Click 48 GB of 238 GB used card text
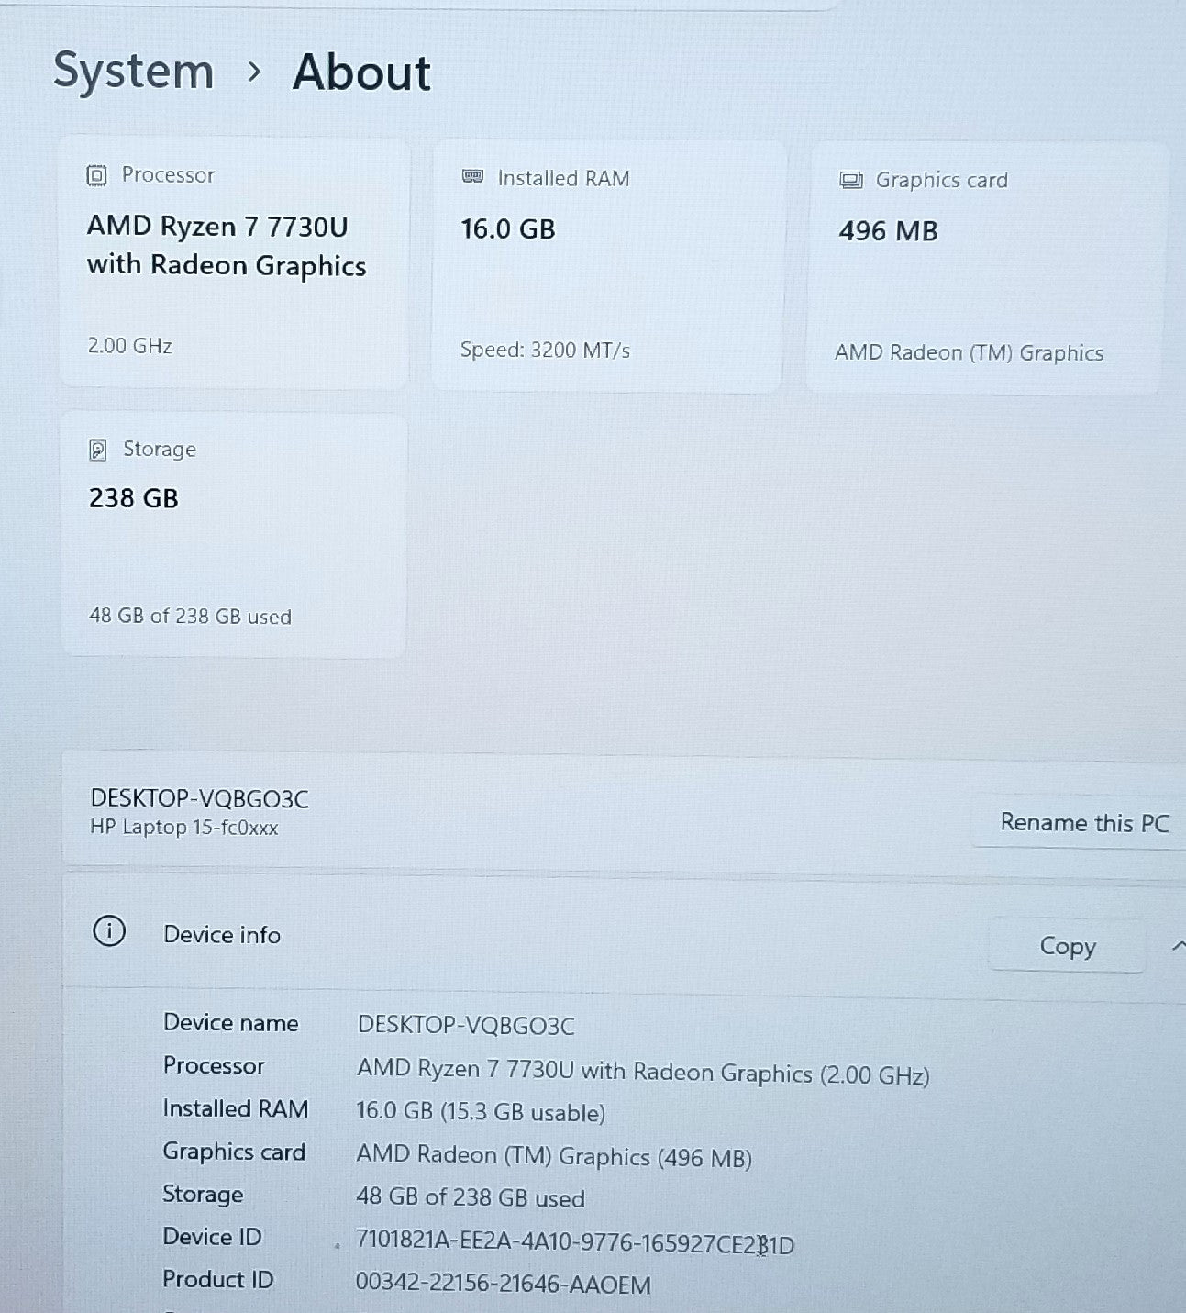 coord(190,616)
